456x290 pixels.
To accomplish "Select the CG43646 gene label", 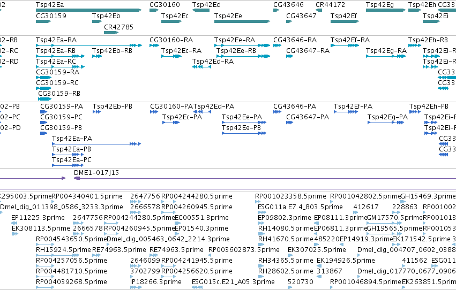I will coord(288,5).
